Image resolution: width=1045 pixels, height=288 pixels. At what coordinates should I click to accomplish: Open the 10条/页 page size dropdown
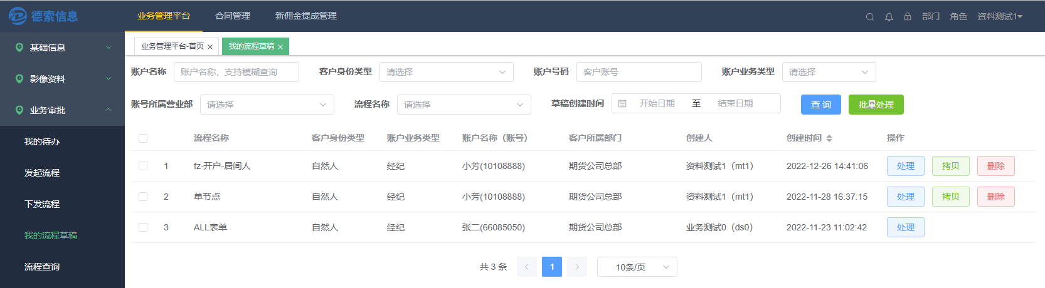[x=637, y=267]
